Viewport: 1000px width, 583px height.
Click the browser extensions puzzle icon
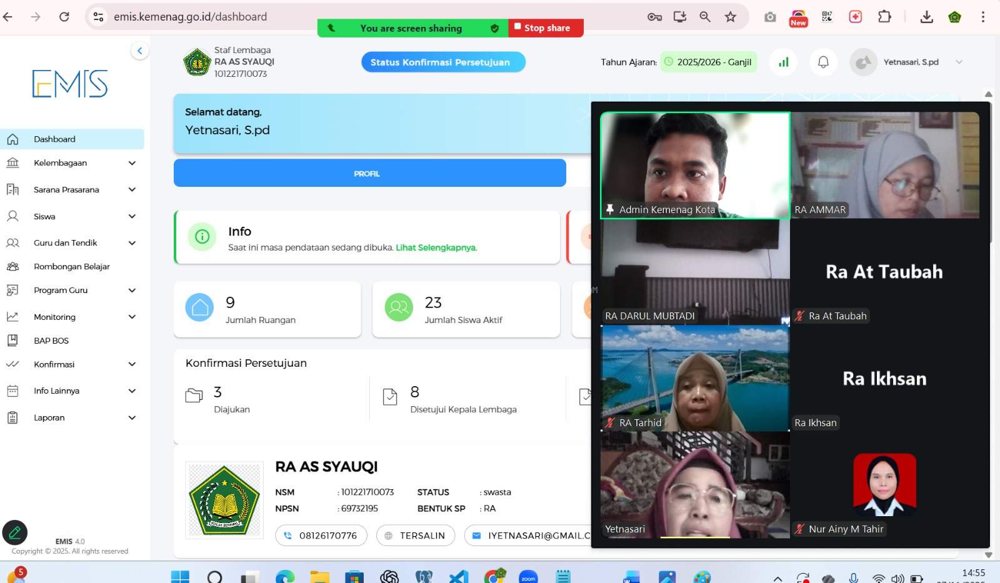click(x=884, y=17)
